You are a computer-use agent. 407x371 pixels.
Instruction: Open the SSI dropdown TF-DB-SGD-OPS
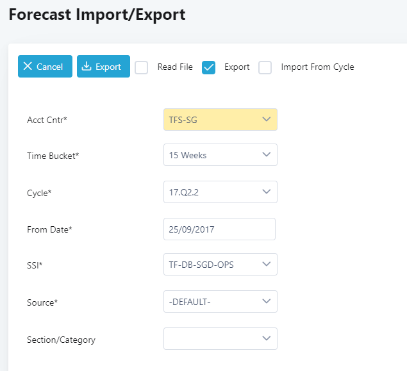220,265
